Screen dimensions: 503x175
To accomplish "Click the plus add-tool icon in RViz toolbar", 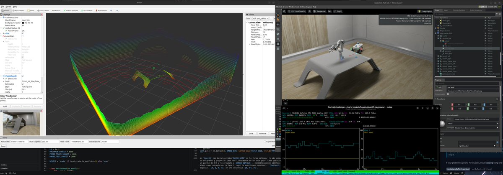I will point(111,10).
